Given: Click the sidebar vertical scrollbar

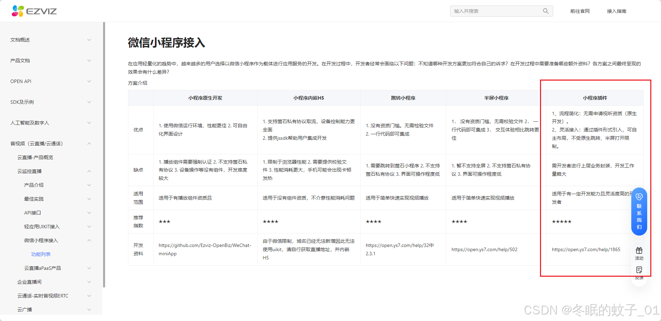Looking at the screenshot, I should 104,155.
